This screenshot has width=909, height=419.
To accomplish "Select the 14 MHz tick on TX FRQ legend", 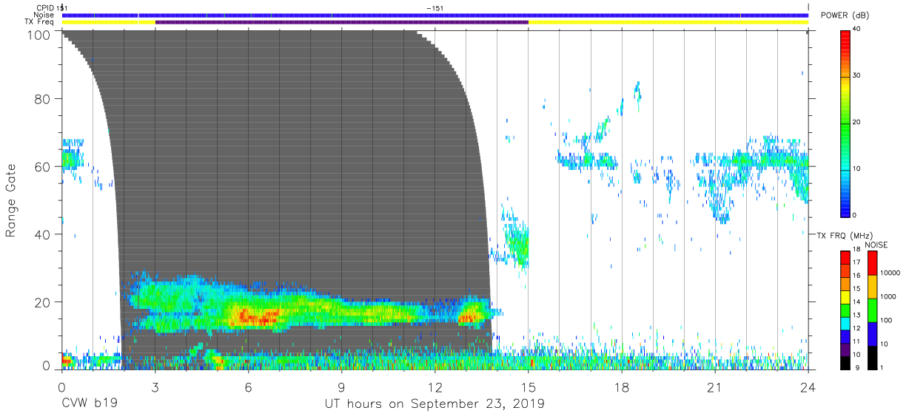I will (x=857, y=302).
